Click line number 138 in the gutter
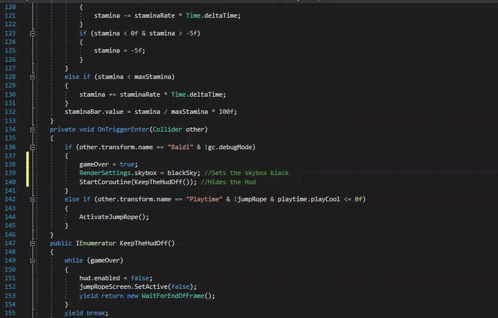Image resolution: width=498 pixels, height=318 pixels. (x=10, y=165)
